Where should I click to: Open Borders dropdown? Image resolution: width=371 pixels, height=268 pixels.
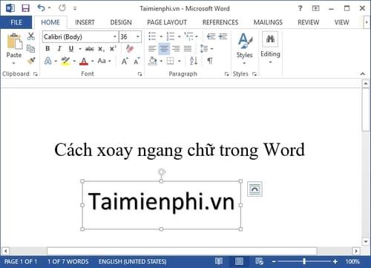pos(179,61)
